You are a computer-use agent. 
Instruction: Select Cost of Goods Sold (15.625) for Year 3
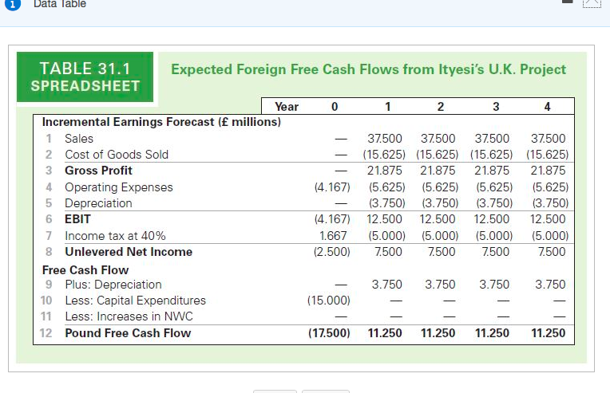coord(491,155)
